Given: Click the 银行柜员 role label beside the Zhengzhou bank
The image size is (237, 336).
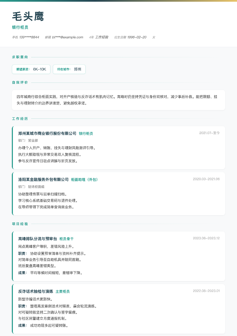Looking at the screenshot, I should 86,133.
